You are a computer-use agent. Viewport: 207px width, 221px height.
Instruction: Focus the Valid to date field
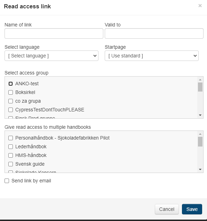coord(154,33)
